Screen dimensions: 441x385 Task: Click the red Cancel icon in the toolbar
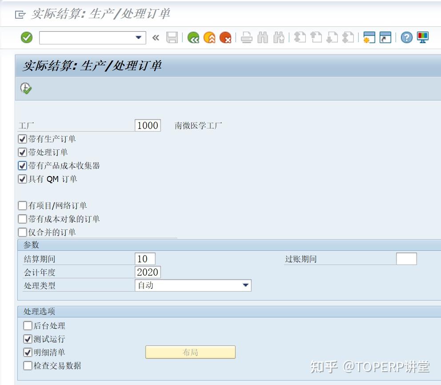(226, 37)
